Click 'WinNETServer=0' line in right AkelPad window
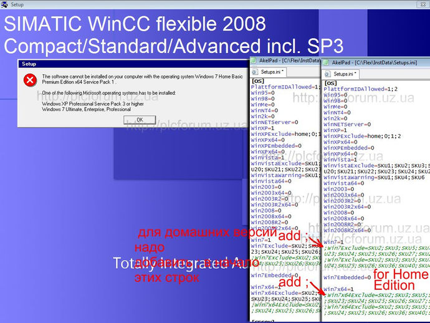Image resolution: width=430 pixels, height=323 pixels. tap(347, 124)
